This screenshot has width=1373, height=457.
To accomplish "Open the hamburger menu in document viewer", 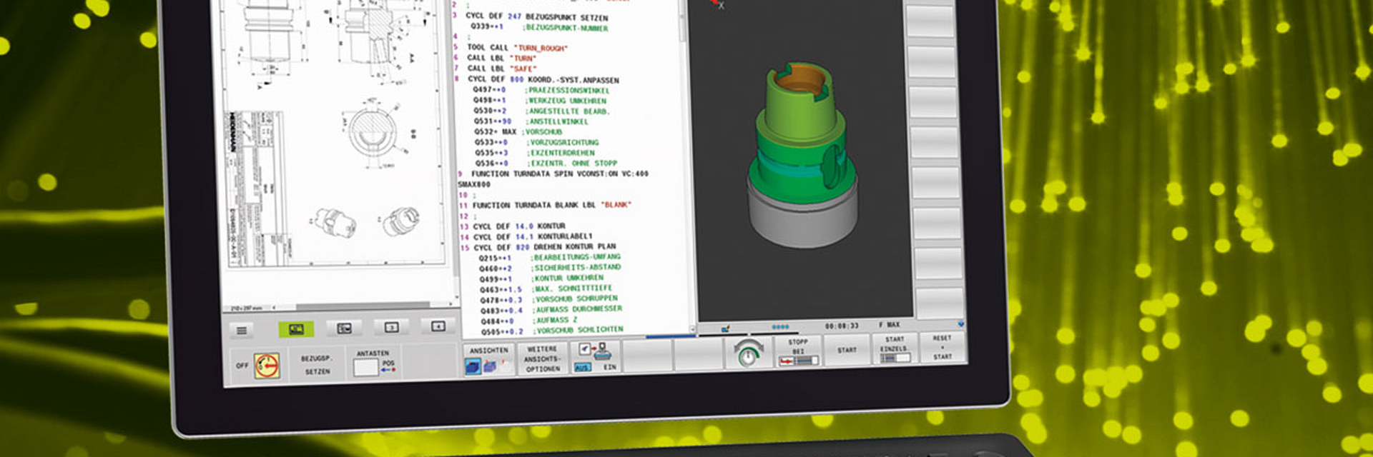I will [242, 331].
